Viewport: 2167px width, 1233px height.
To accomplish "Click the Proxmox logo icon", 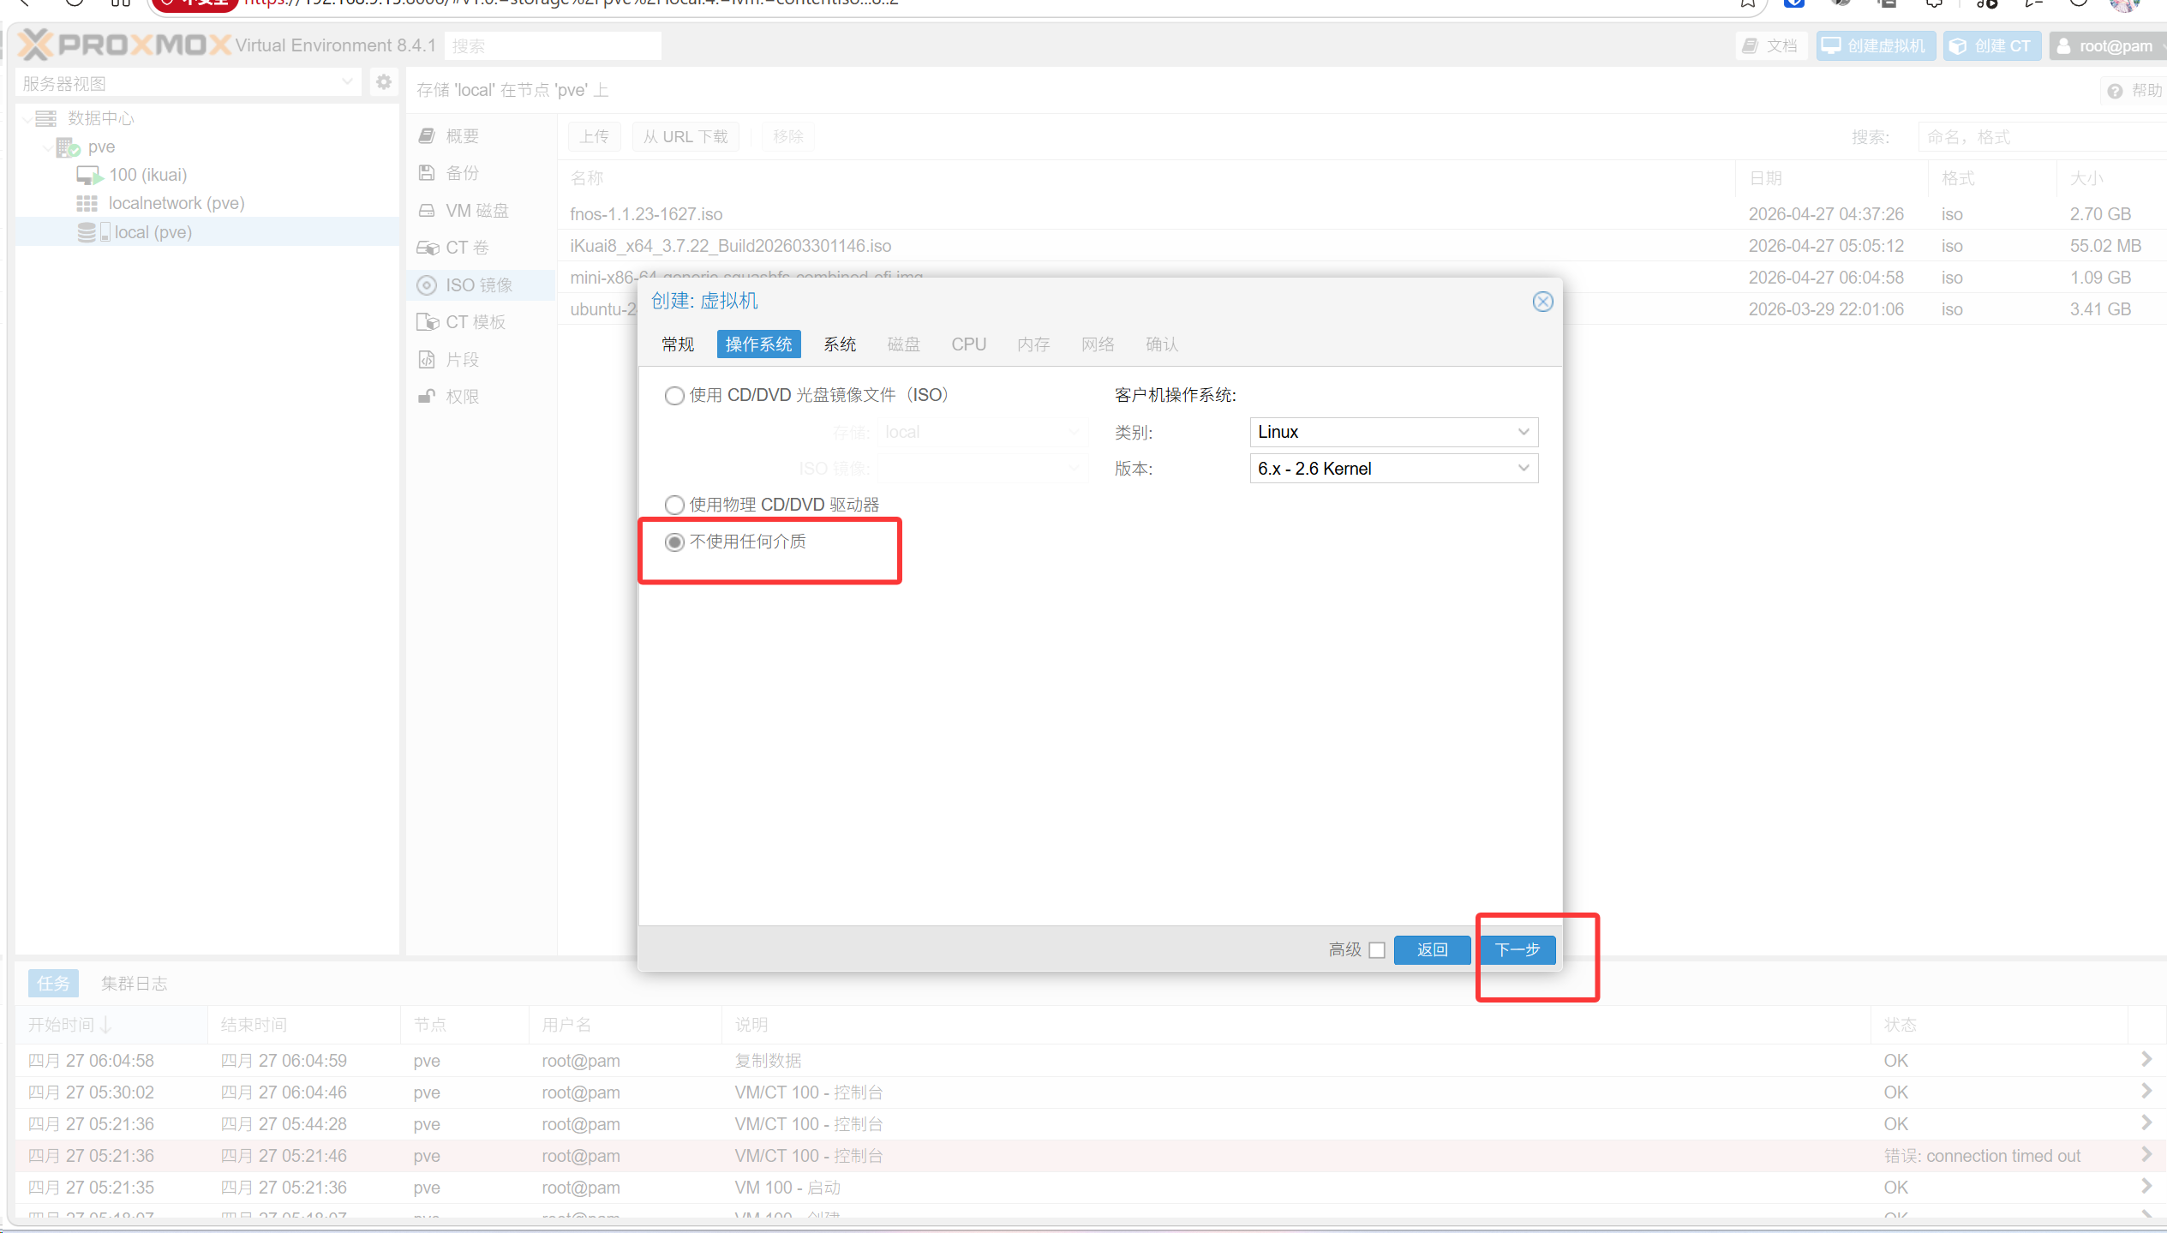I will click(36, 45).
